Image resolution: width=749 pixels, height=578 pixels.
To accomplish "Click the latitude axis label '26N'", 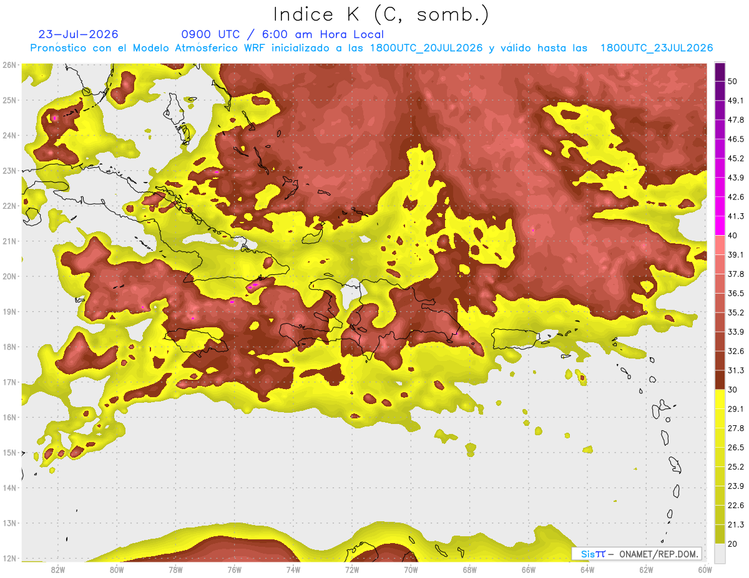I will pyautogui.click(x=9, y=65).
